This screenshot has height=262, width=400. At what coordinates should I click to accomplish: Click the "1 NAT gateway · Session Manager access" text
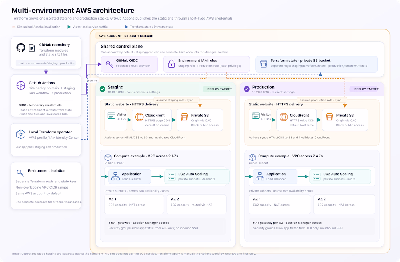(139, 223)
